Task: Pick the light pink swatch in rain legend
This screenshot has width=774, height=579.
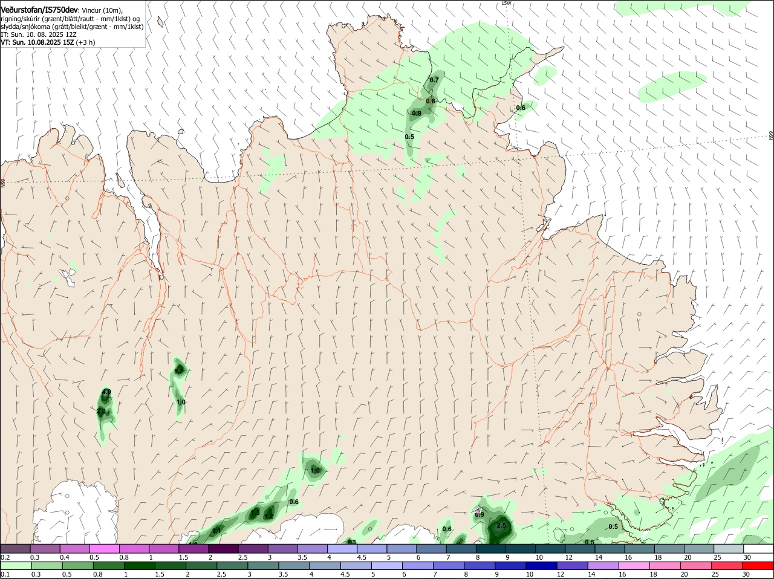Action: pos(633,566)
